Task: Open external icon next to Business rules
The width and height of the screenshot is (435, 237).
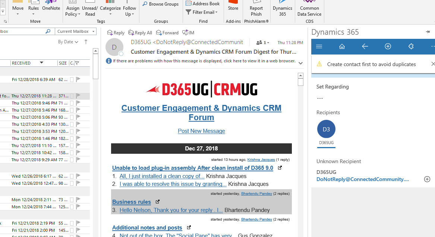Action: pos(158,202)
